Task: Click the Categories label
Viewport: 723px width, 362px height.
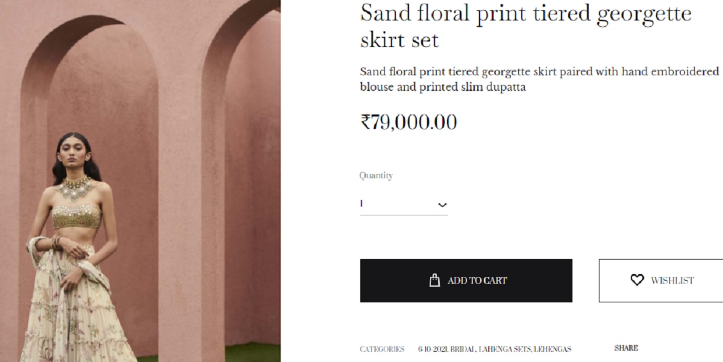Action: click(382, 349)
